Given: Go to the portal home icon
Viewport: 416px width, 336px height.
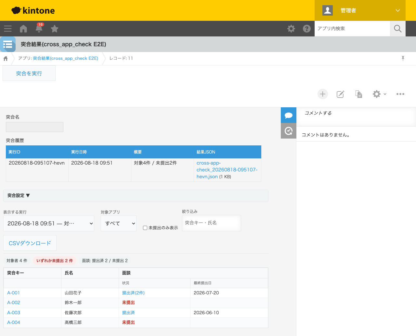Looking at the screenshot, I should 23,29.
